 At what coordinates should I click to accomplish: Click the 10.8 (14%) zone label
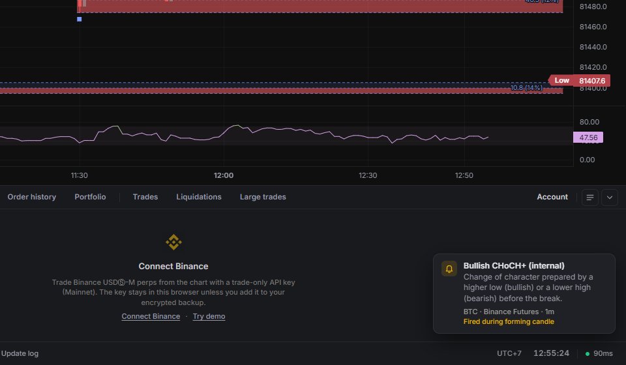[x=526, y=88]
